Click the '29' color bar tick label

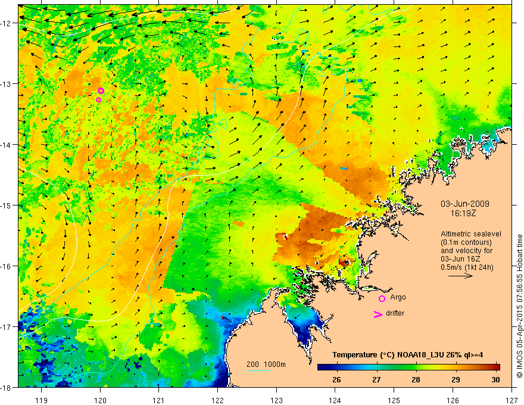pos(456,379)
